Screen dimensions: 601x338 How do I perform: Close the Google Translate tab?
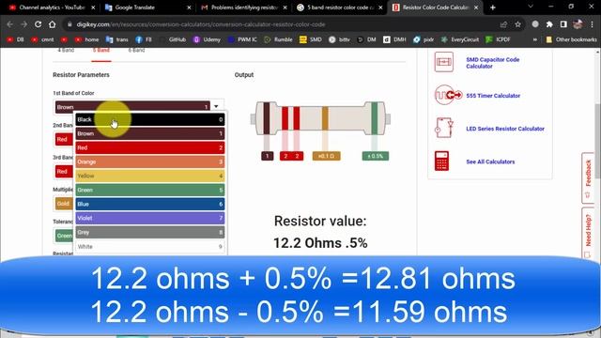click(189, 8)
